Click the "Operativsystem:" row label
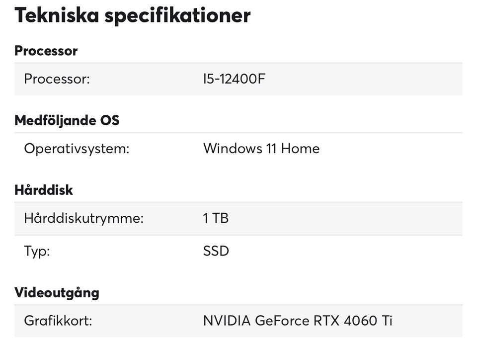Image resolution: width=477 pixels, height=346 pixels. (x=77, y=149)
